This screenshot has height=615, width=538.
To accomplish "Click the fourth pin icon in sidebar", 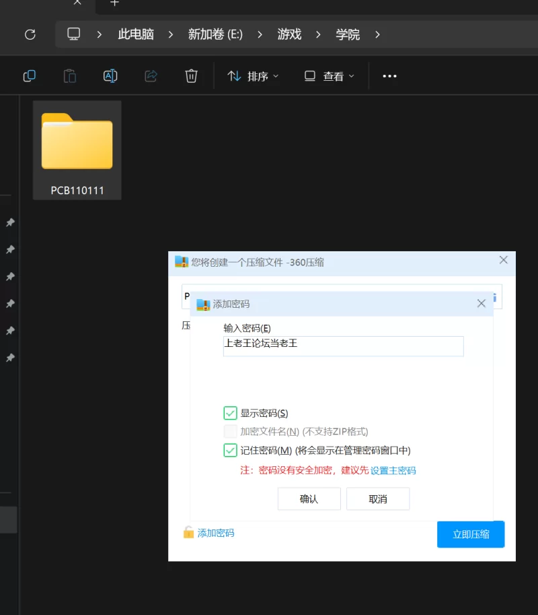I will pos(11,304).
